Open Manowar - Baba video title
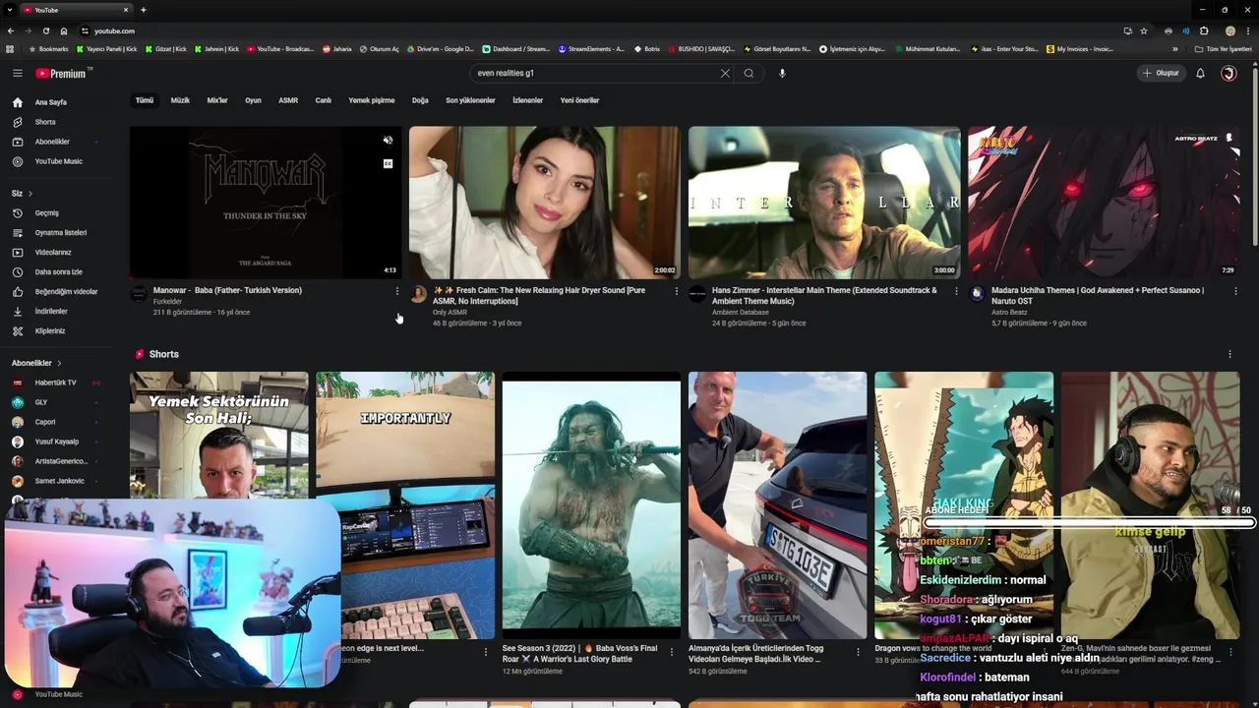This screenshot has width=1259, height=708. 227,290
